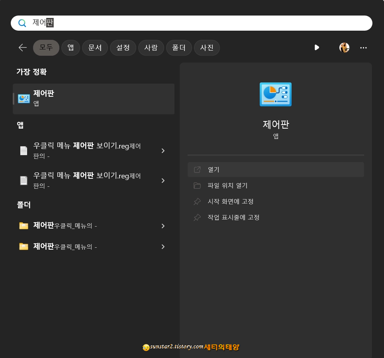384x358 pixels.
Task: Choose 시작 화면에 고정
Action: tap(276, 201)
